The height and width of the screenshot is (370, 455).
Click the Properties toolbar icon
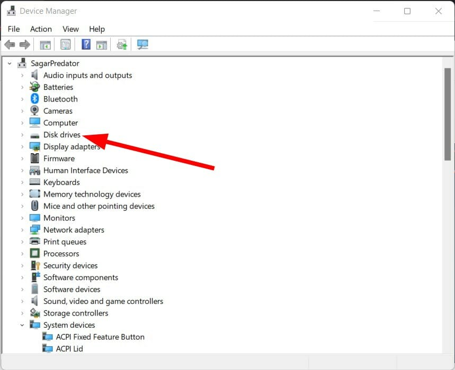tap(66, 44)
